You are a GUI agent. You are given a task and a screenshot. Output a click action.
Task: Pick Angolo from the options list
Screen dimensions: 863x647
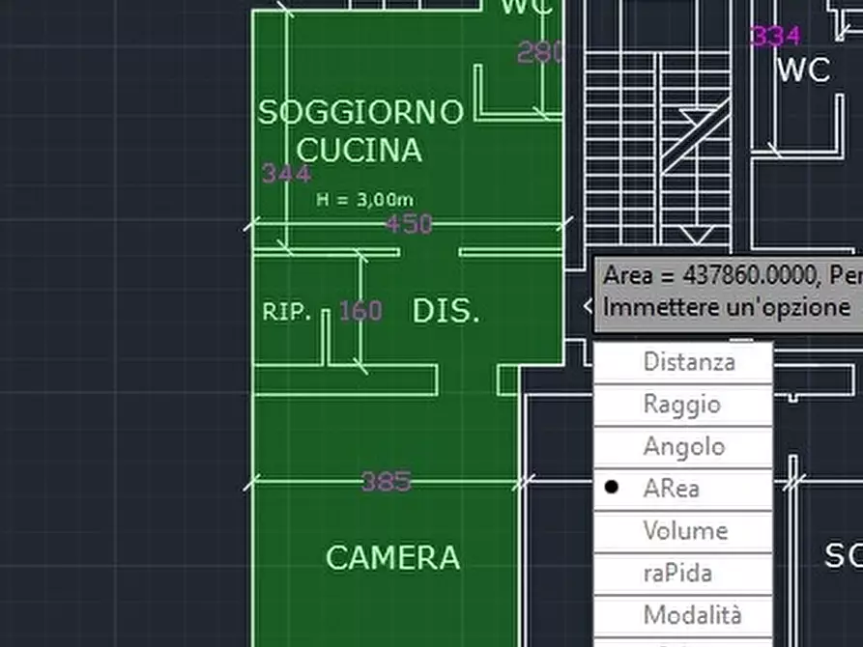coord(684,447)
